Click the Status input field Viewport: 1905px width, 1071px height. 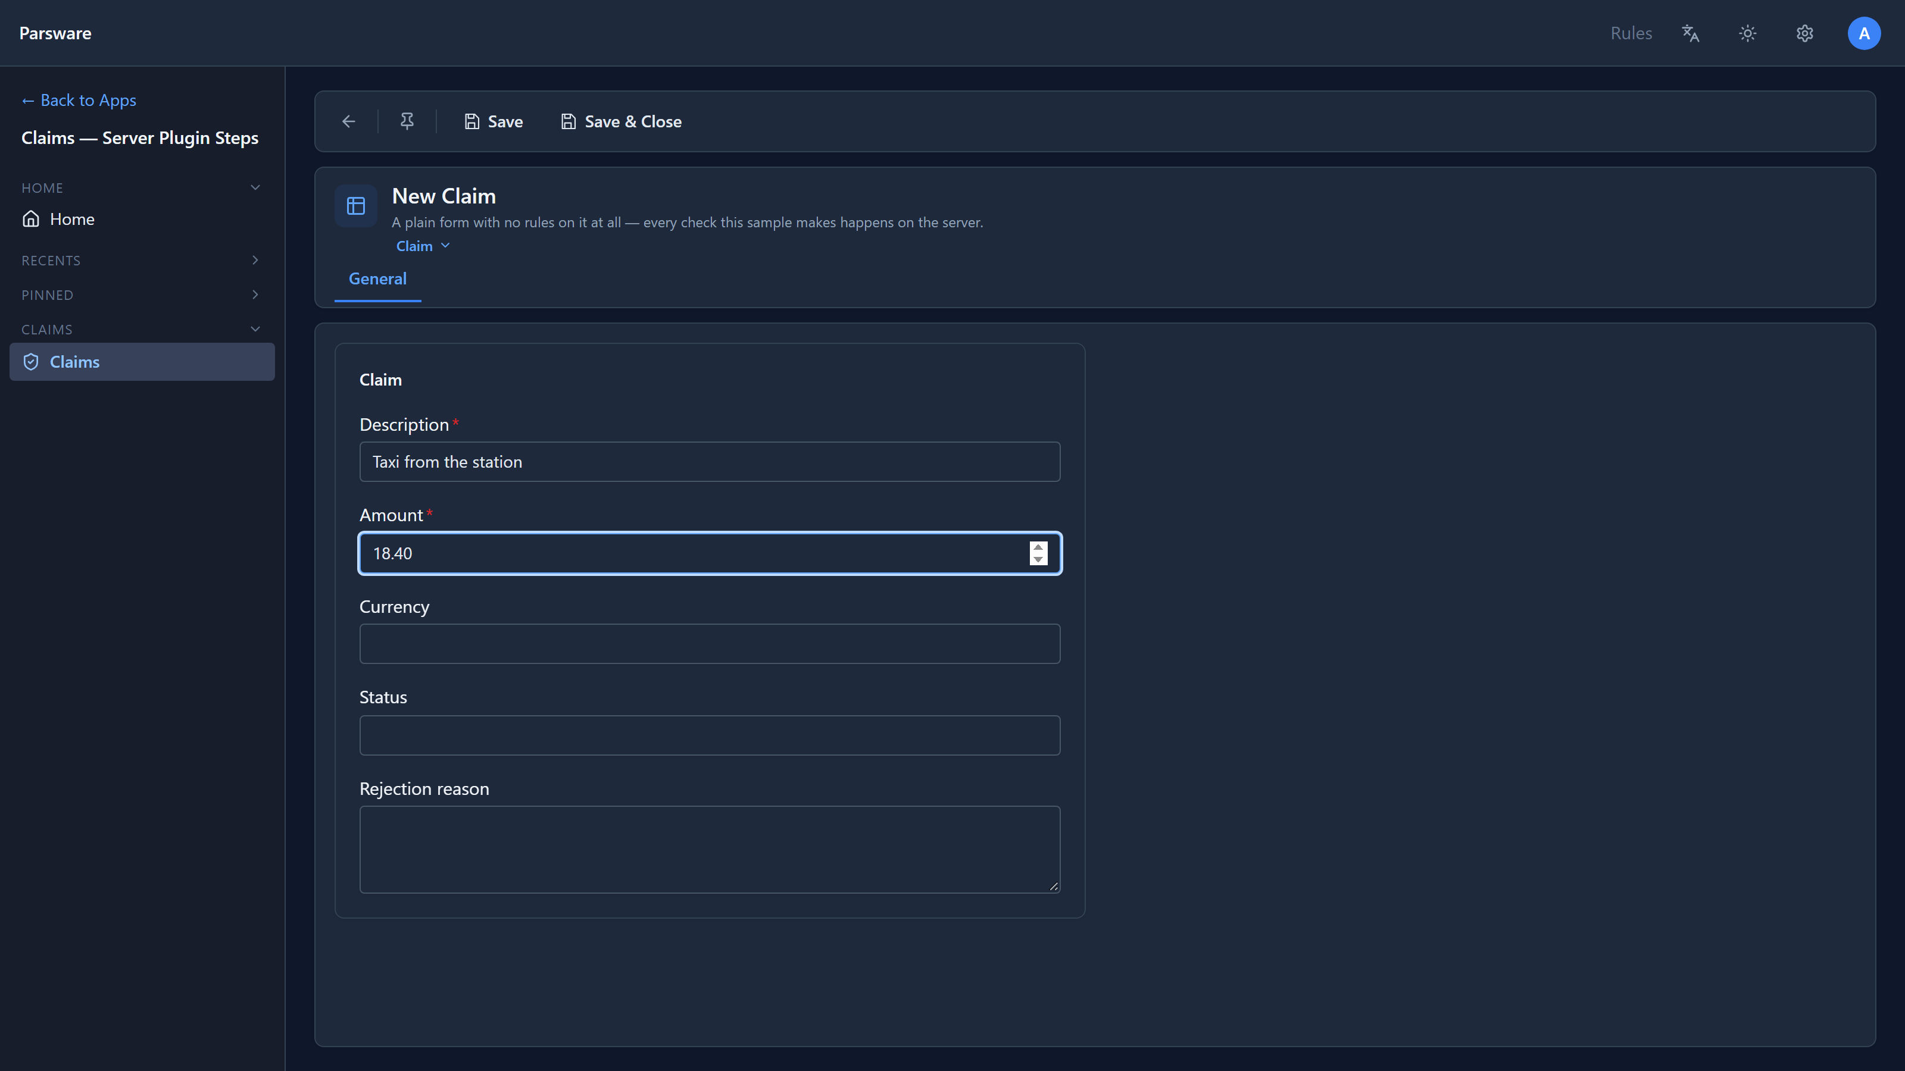point(709,735)
